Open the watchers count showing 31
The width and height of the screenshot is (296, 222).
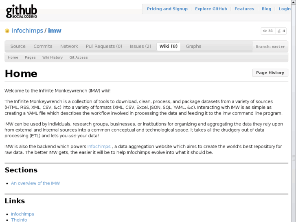coord(268,31)
